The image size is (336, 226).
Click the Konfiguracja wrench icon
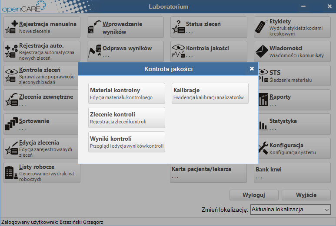click(263, 148)
